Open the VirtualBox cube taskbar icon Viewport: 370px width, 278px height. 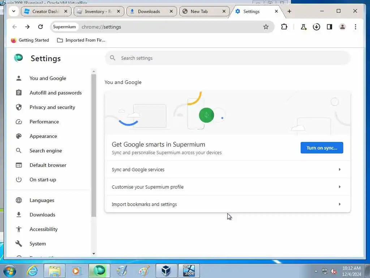(x=166, y=271)
